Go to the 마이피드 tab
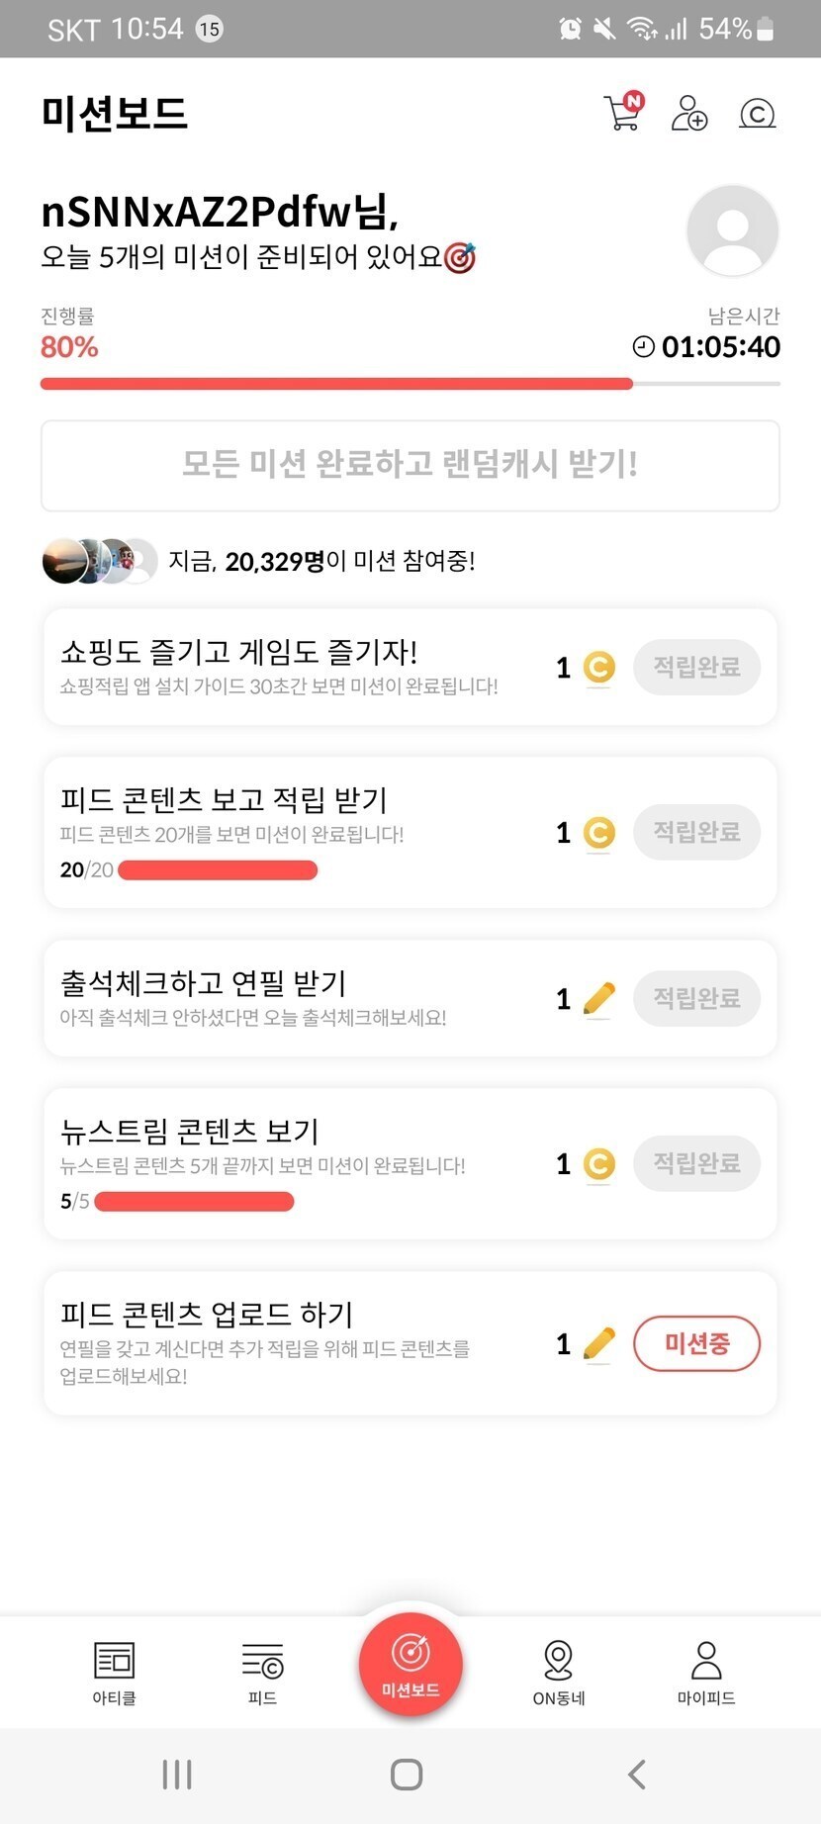821x1824 pixels. click(706, 1672)
